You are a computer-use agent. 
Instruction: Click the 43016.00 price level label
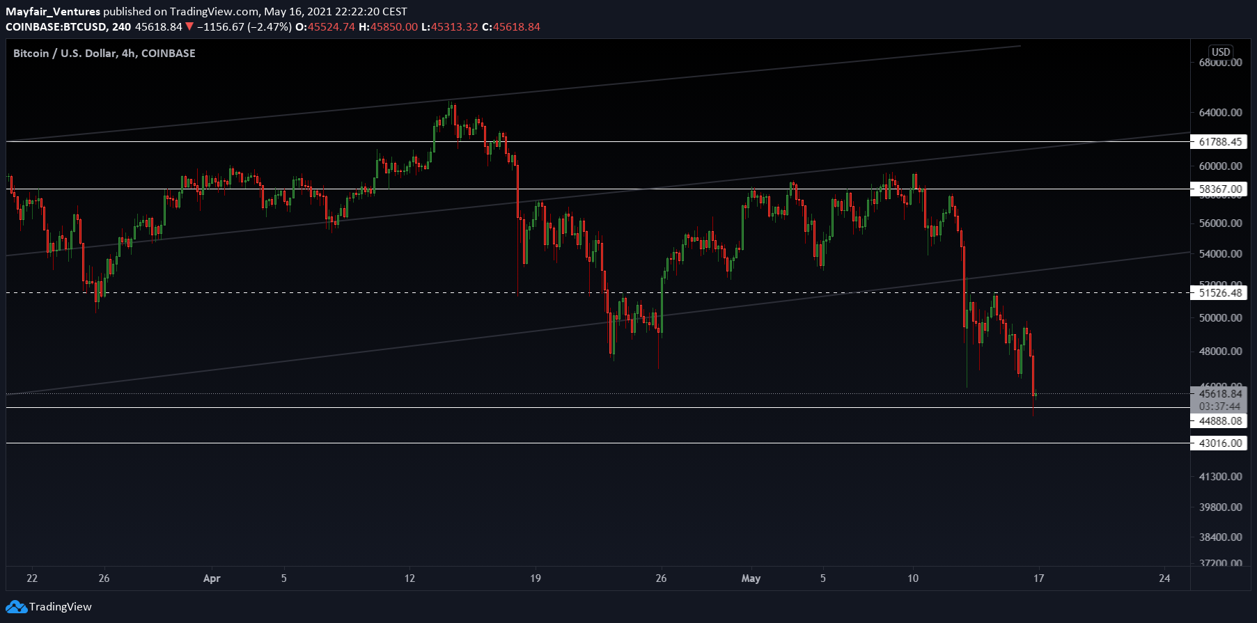tap(1219, 443)
